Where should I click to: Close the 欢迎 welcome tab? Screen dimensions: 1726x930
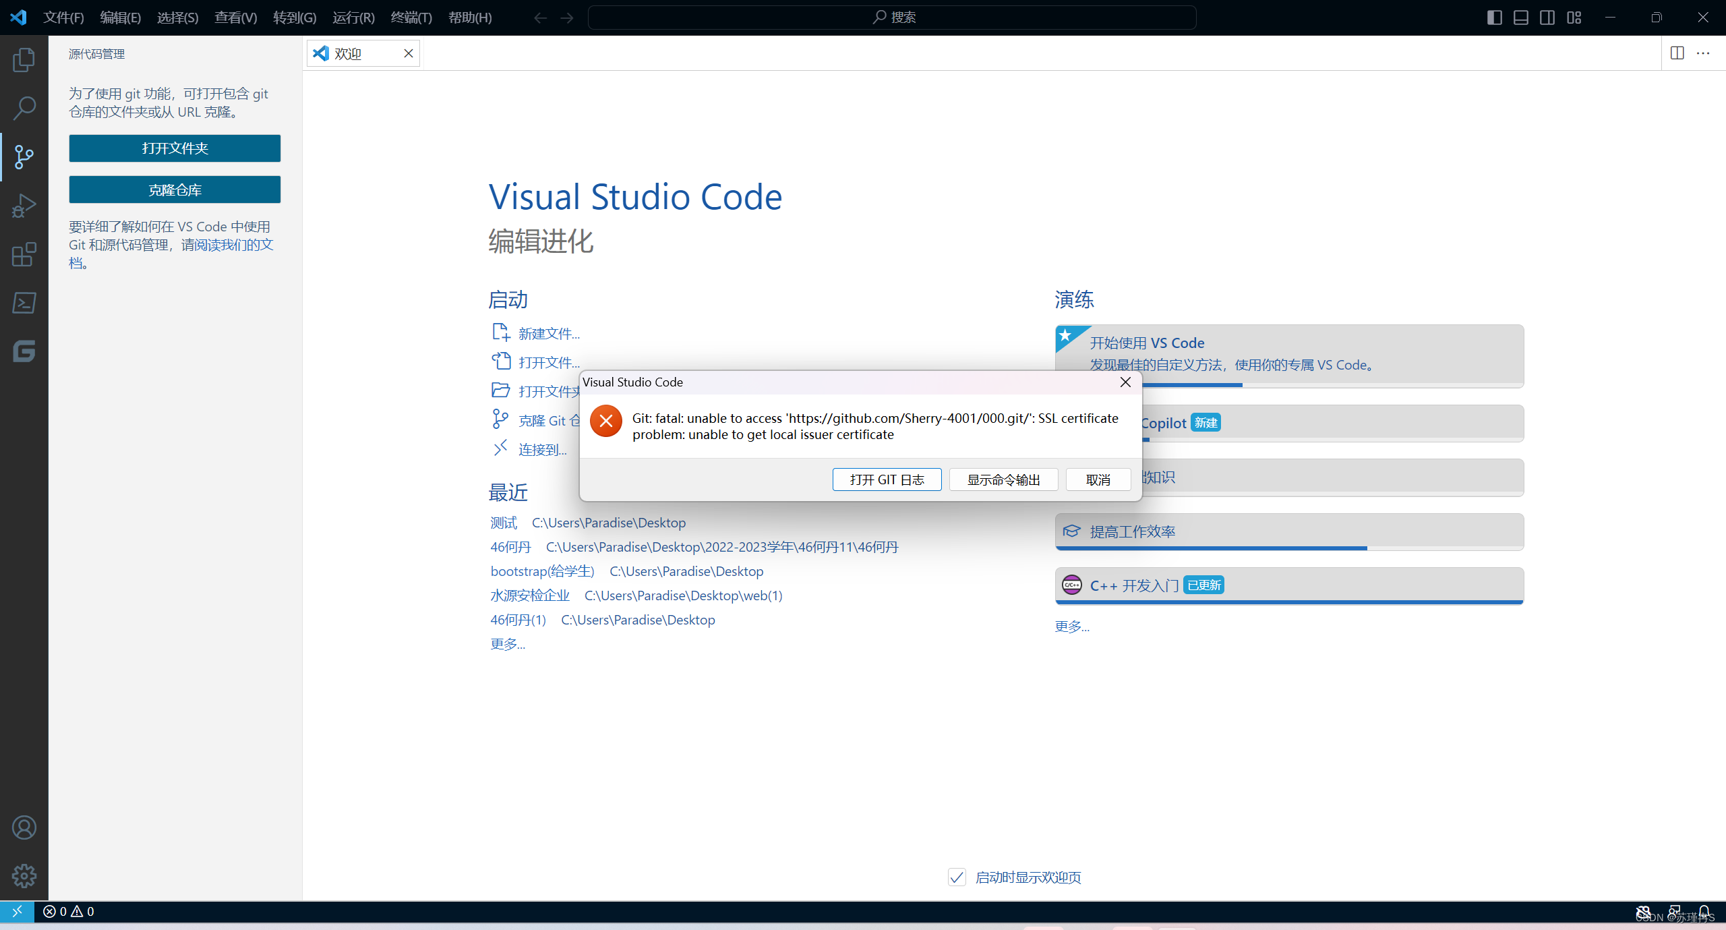409,54
